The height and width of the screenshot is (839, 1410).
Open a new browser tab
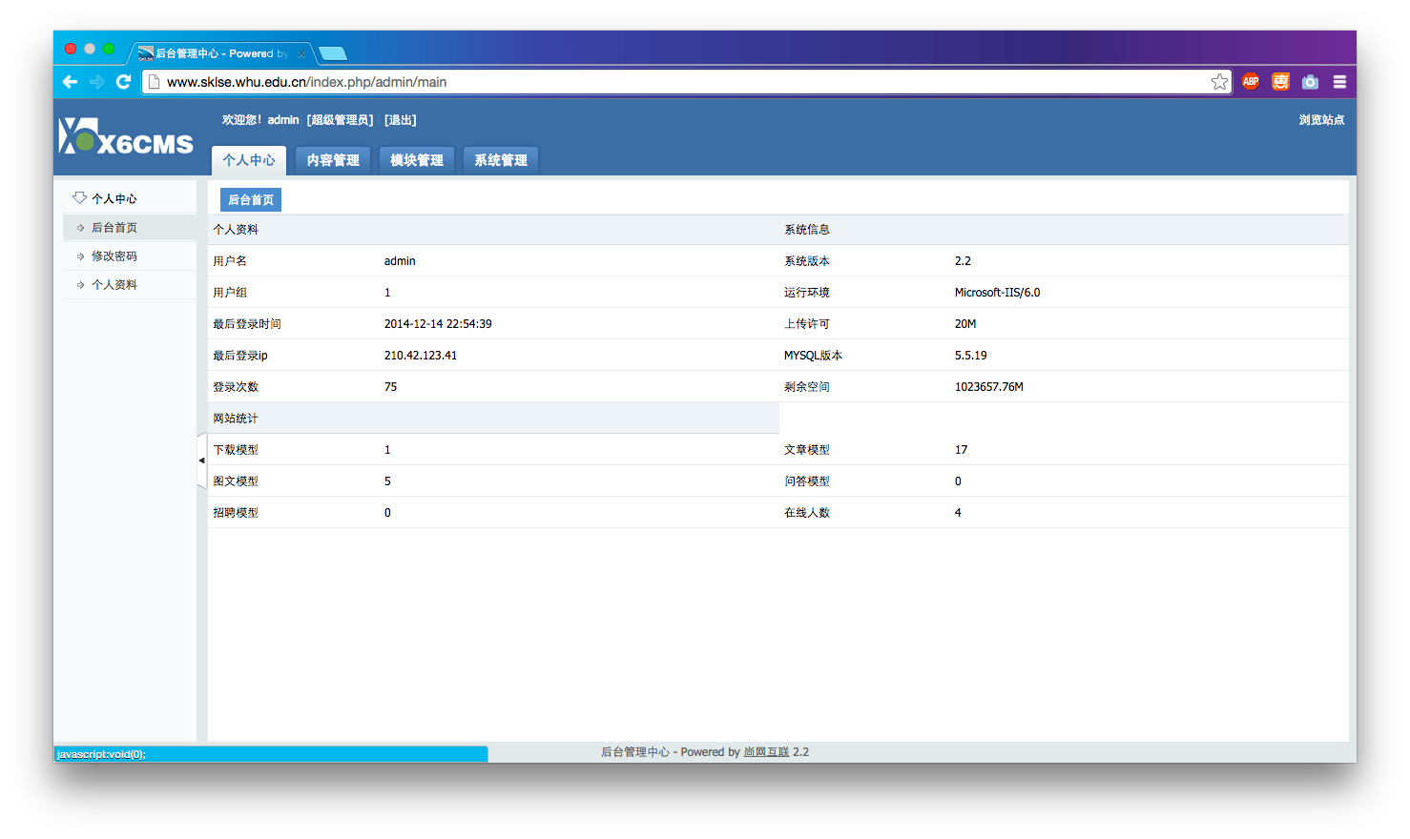332,53
